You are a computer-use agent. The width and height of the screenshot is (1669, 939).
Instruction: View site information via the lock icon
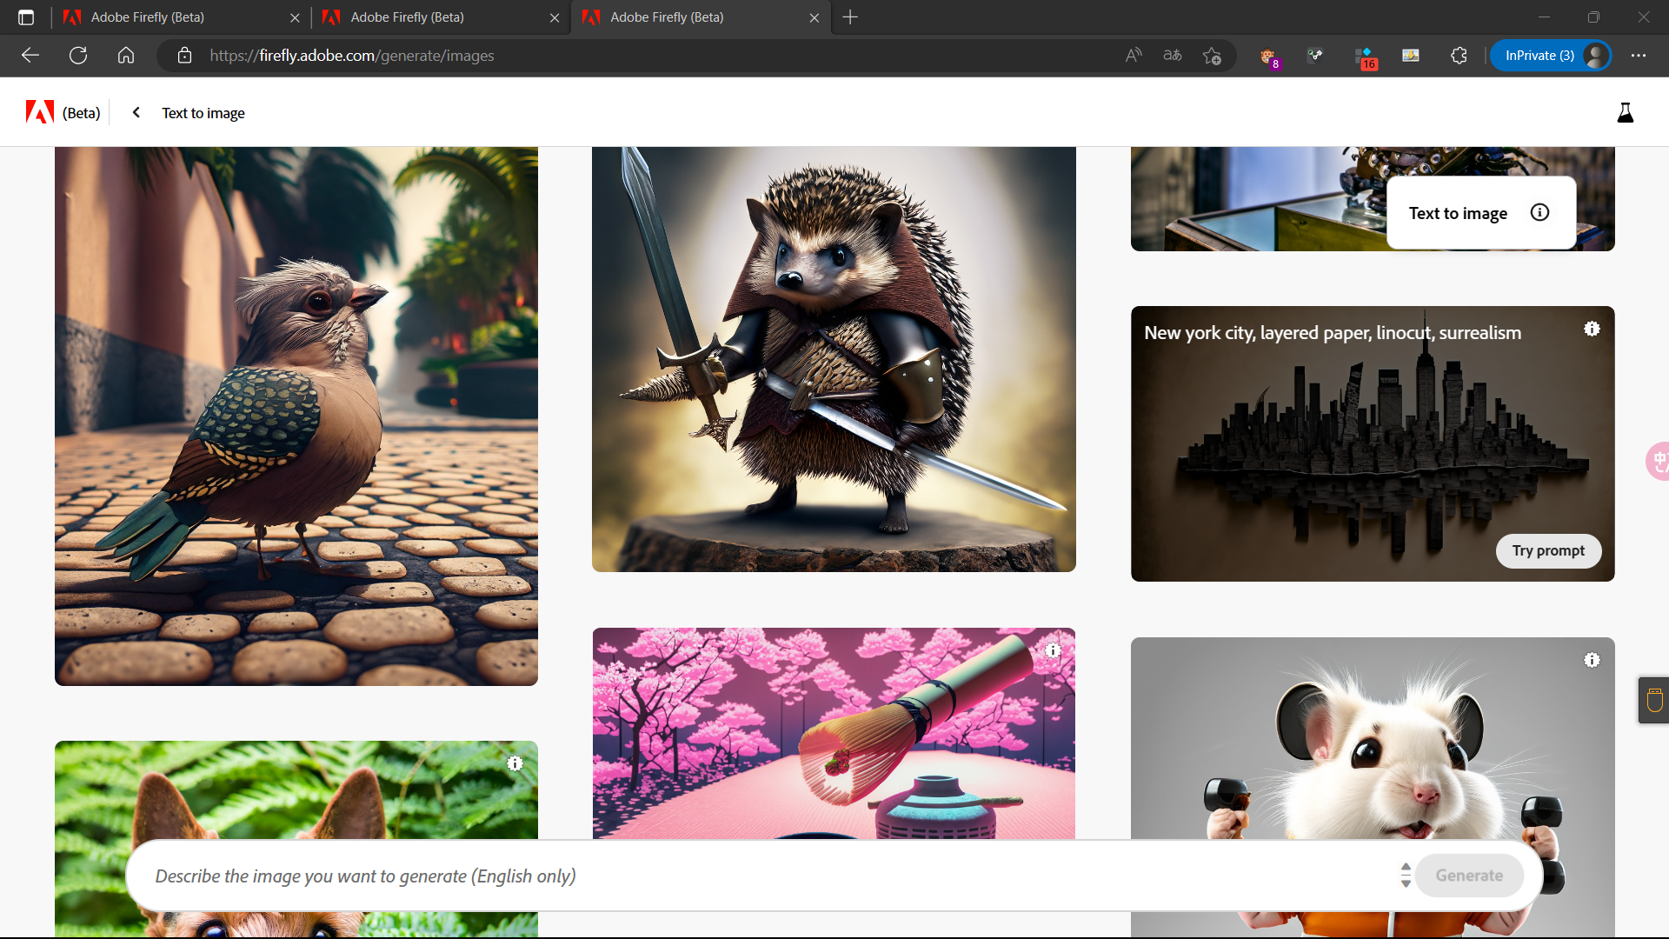[184, 56]
